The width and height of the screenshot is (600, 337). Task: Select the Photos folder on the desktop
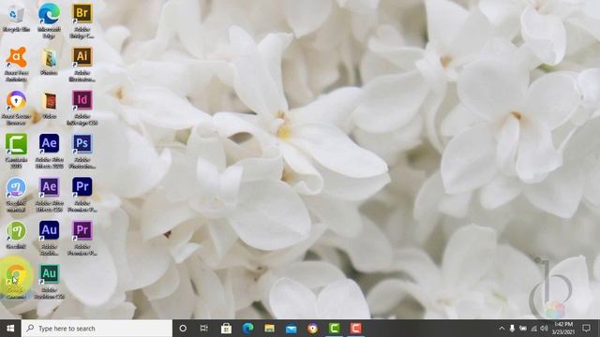coord(49,61)
